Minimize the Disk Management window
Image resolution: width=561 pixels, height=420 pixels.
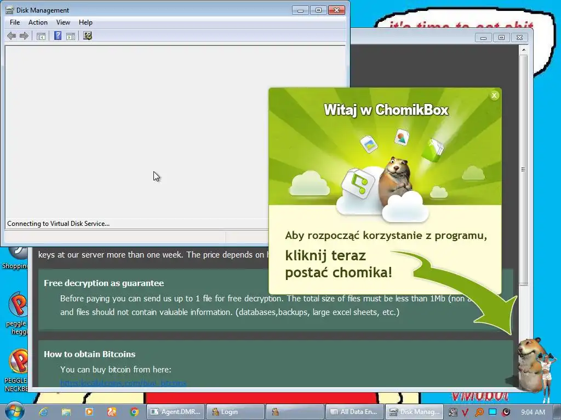(300, 10)
